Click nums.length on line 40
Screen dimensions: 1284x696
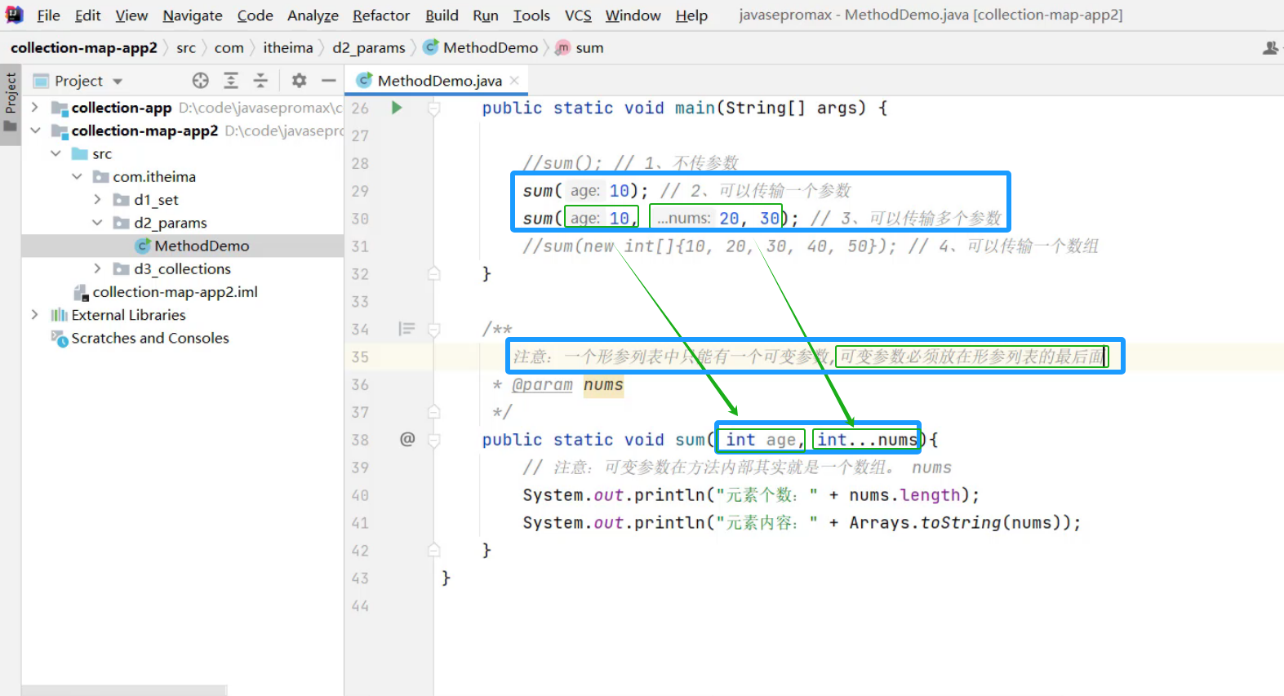(904, 495)
